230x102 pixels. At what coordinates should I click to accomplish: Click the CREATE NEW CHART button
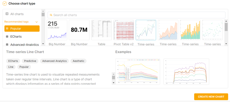coord(211,97)
